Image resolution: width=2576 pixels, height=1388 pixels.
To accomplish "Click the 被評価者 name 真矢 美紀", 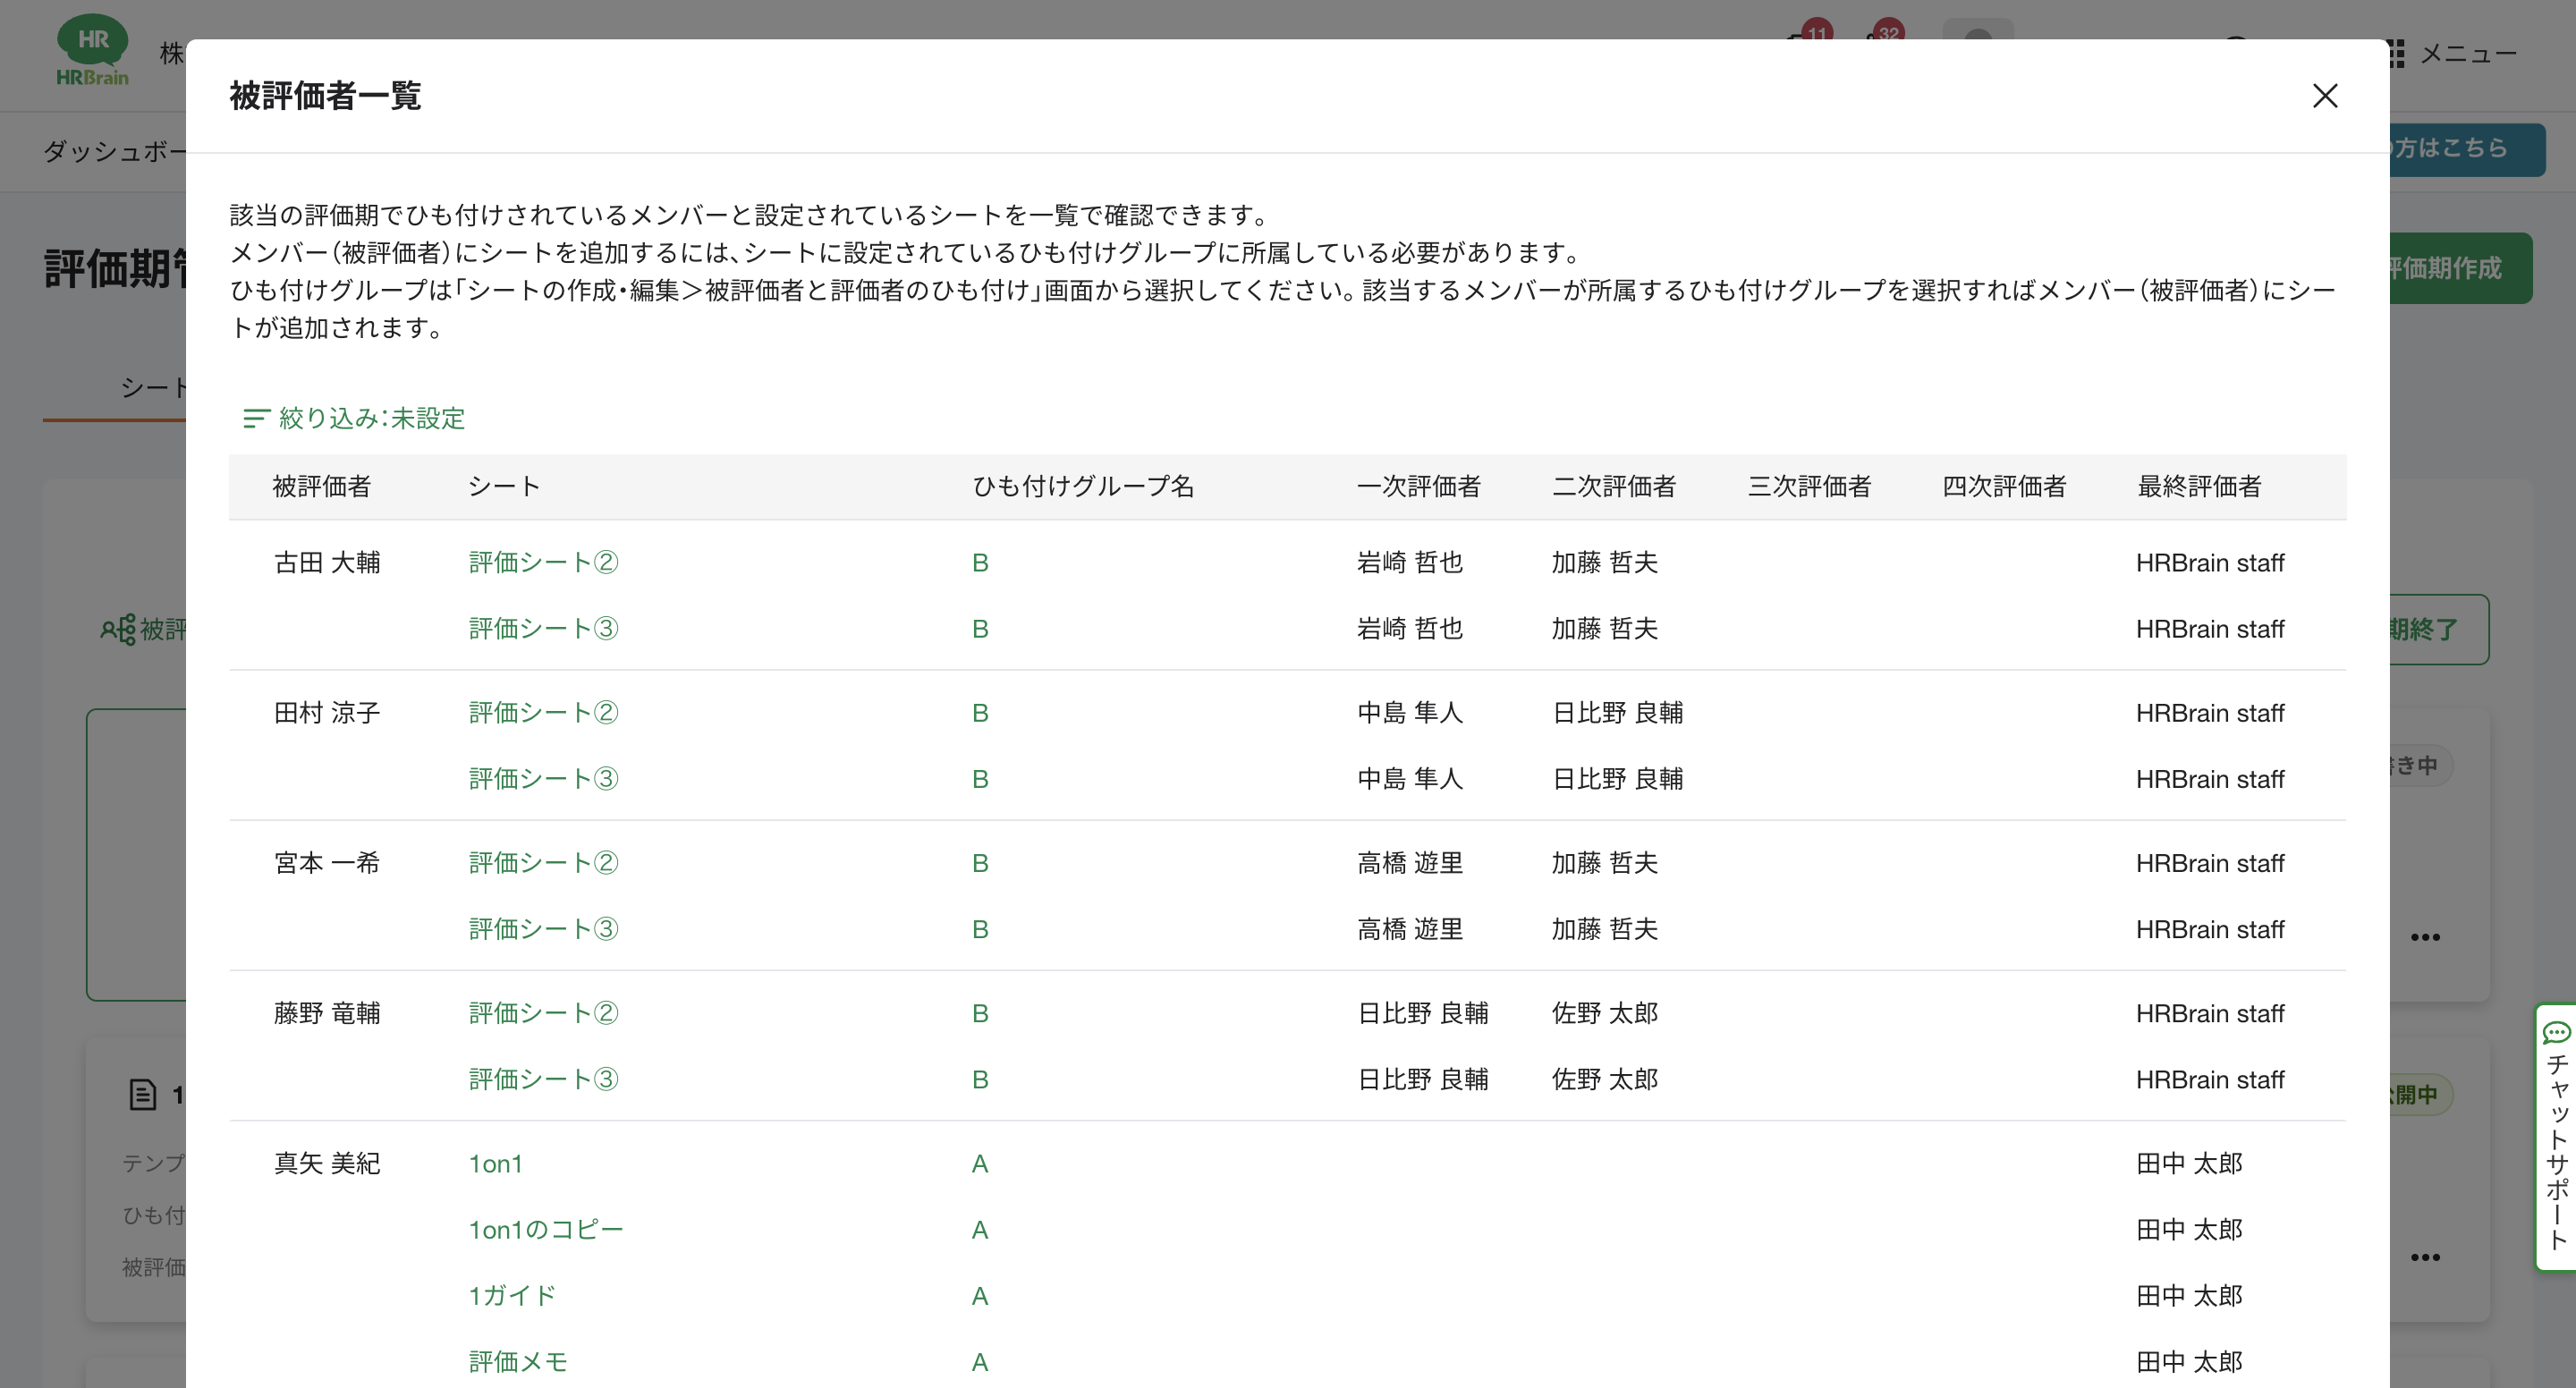I will (327, 1163).
